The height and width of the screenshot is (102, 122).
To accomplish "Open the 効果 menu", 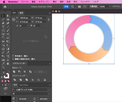I will [69, 2].
